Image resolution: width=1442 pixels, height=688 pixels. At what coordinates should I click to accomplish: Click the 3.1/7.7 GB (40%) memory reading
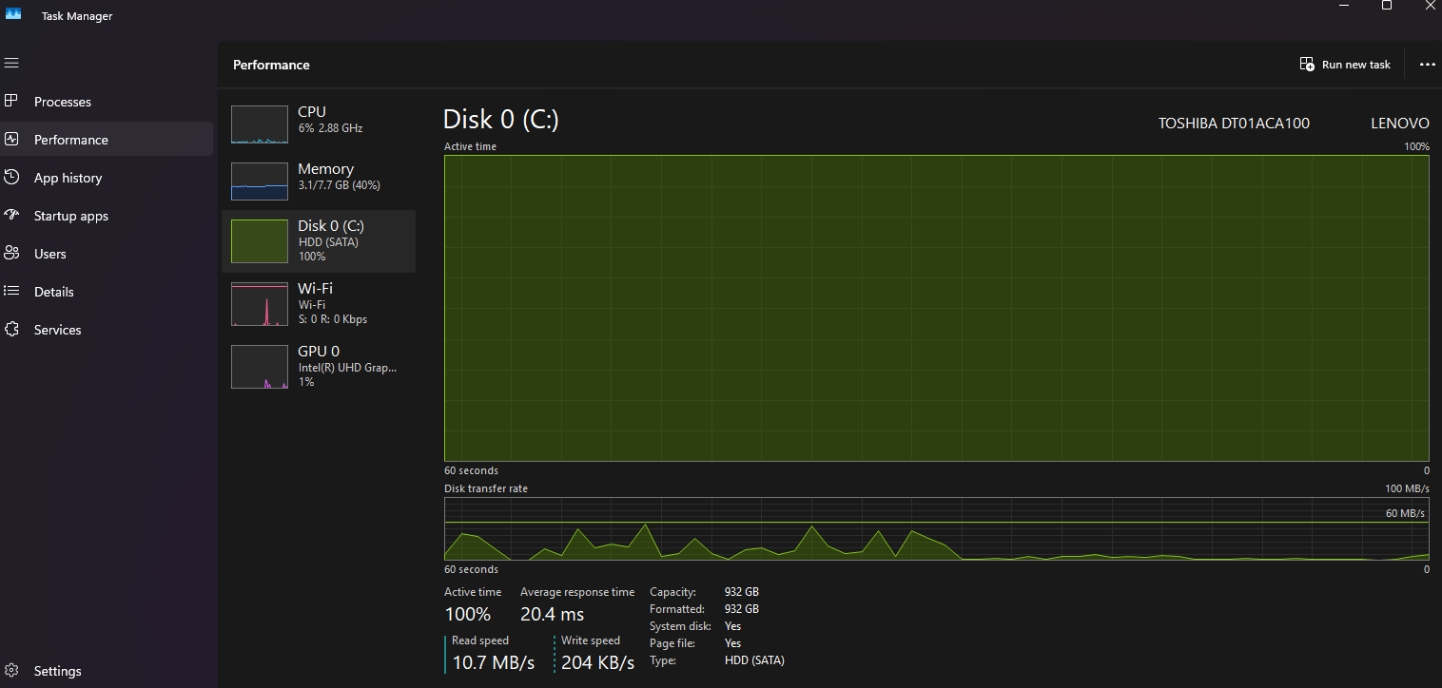(x=339, y=185)
